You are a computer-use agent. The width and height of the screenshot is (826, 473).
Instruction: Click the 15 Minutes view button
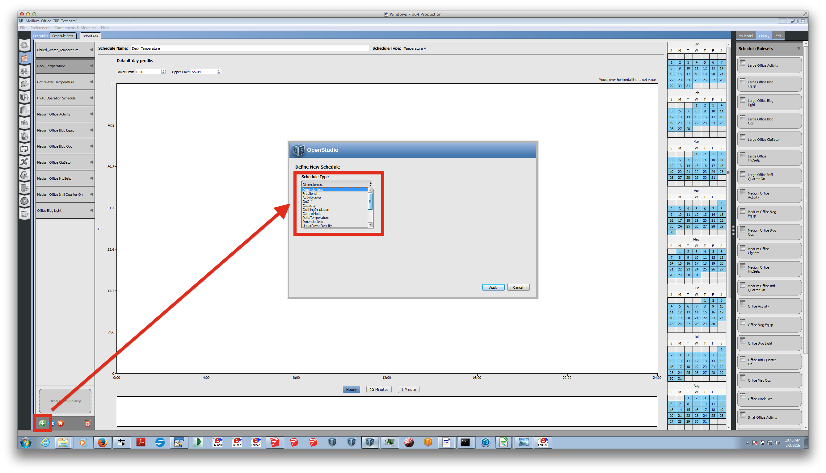380,389
